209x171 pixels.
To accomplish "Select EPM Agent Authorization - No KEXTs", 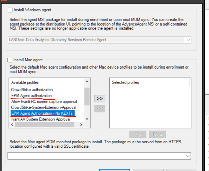I will point(42,113).
